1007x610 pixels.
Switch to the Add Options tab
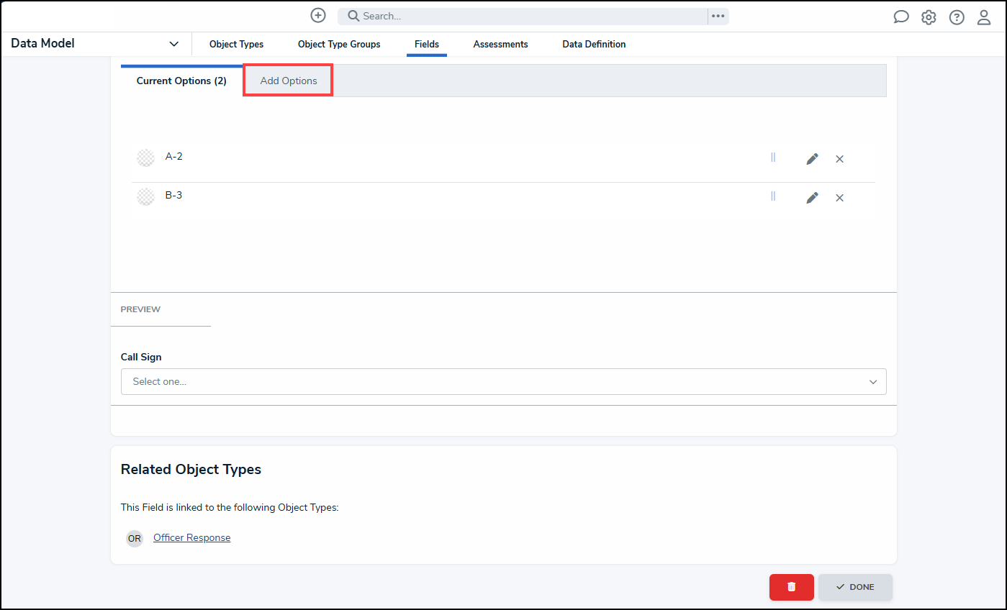click(x=288, y=81)
